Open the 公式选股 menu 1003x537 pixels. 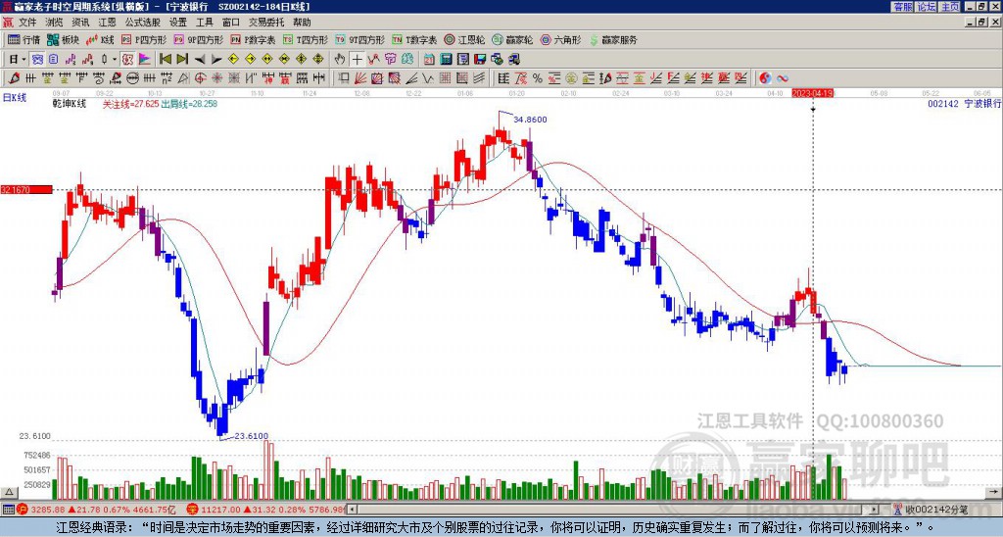(143, 23)
